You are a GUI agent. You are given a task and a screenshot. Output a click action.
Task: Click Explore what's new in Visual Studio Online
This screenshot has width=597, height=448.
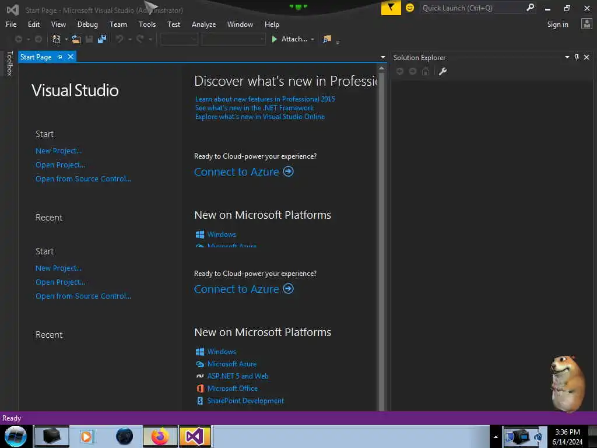tap(260, 117)
